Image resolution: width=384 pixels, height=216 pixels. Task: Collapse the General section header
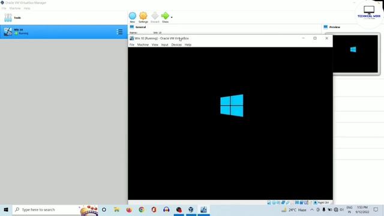[x=140, y=27]
